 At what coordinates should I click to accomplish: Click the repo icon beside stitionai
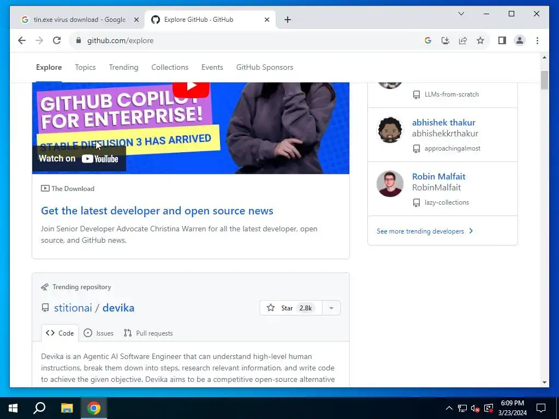pos(45,308)
